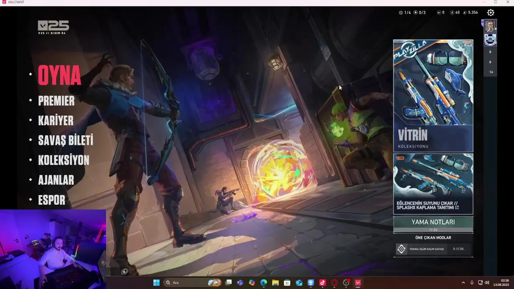The height and width of the screenshot is (289, 514).
Task: Open the SplashX Kaplama Tanıtımı link
Action: click(433, 184)
